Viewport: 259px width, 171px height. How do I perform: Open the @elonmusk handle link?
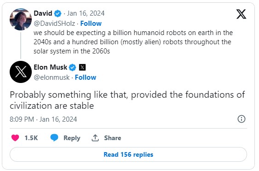tap(52, 77)
